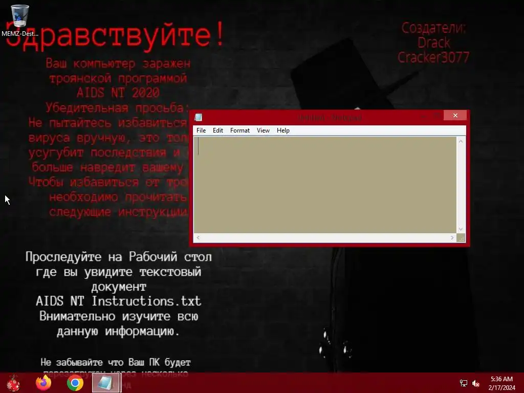The width and height of the screenshot is (524, 393).
Task: Click the Notepad window title bar text
Action: (329, 117)
